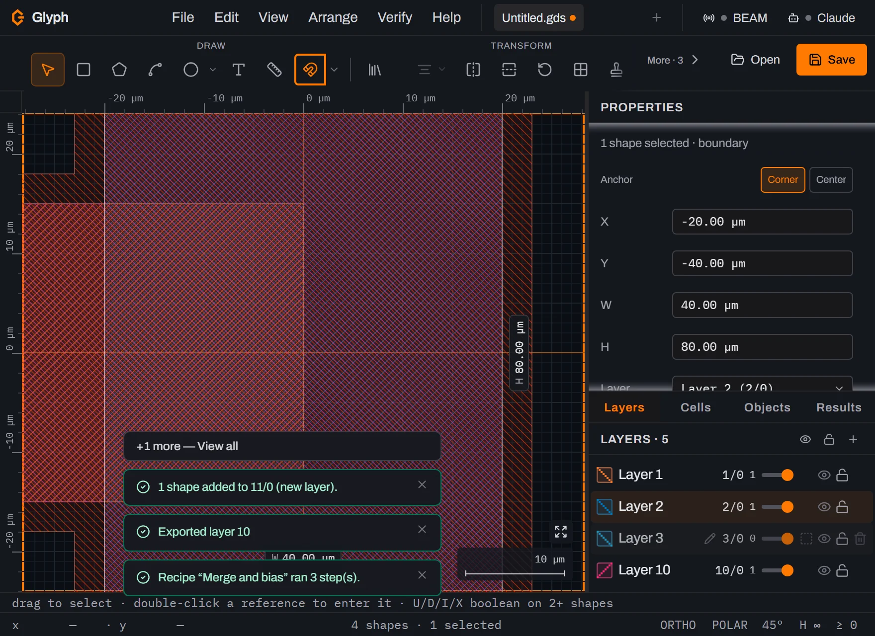
Task: Toggle visibility of Layer 1
Action: tap(824, 475)
